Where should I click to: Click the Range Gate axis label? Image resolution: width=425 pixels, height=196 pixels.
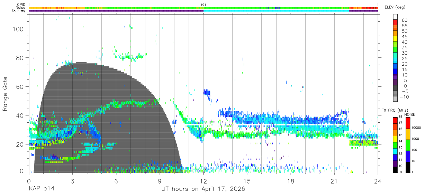click(5, 93)
